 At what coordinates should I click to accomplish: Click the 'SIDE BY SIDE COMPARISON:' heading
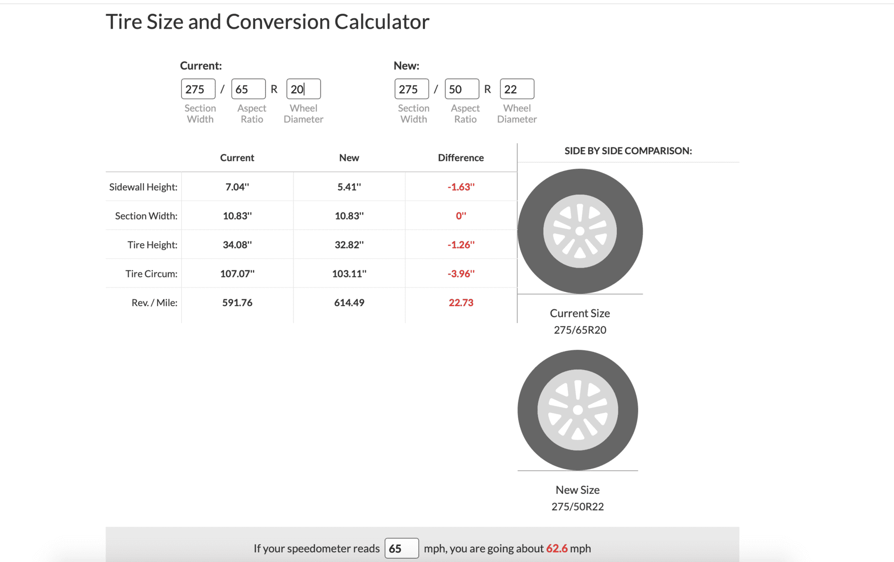coord(628,150)
